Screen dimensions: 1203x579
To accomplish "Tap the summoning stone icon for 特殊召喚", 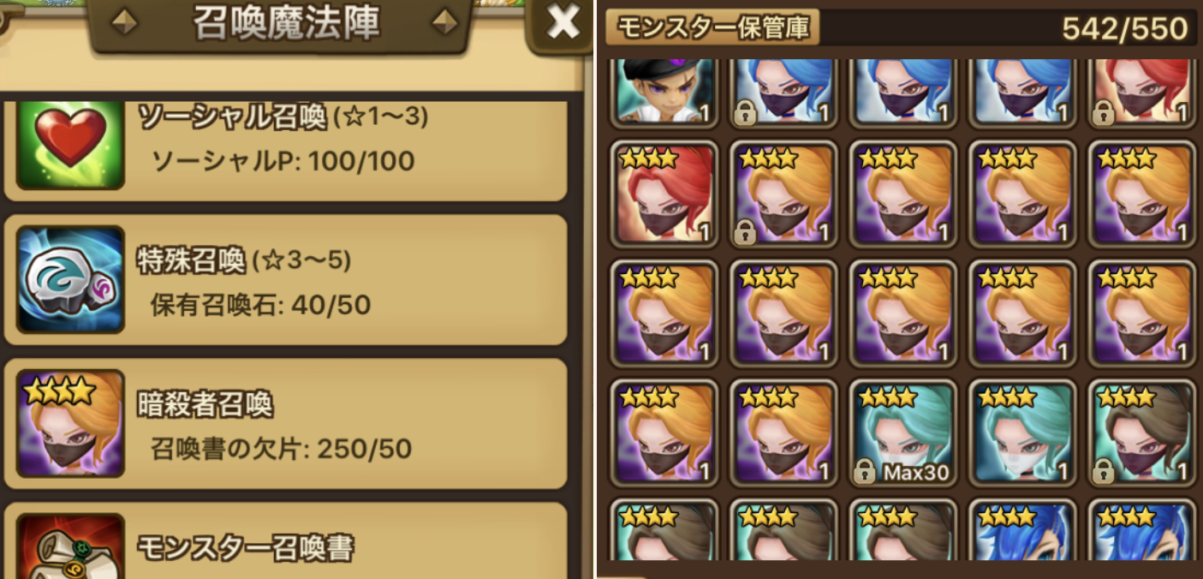I will [70, 279].
